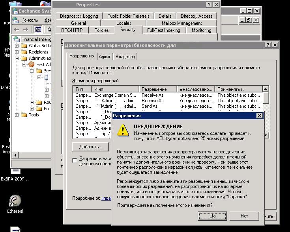Toggle the inherit permissions checkbox

(75, 160)
